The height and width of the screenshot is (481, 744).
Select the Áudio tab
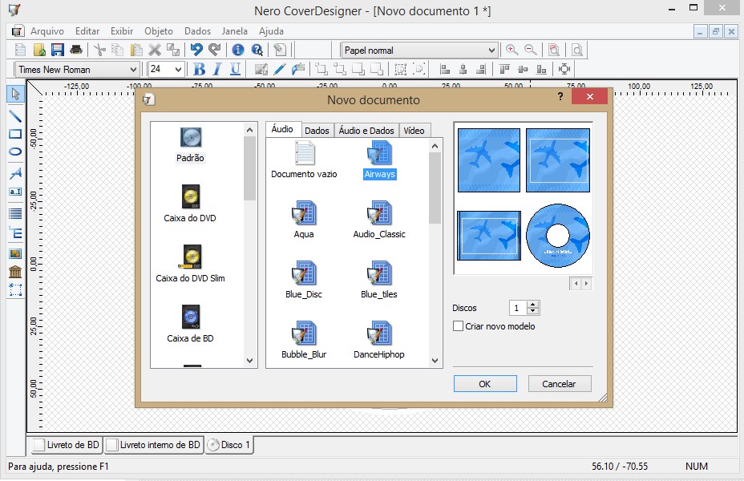[x=283, y=129]
